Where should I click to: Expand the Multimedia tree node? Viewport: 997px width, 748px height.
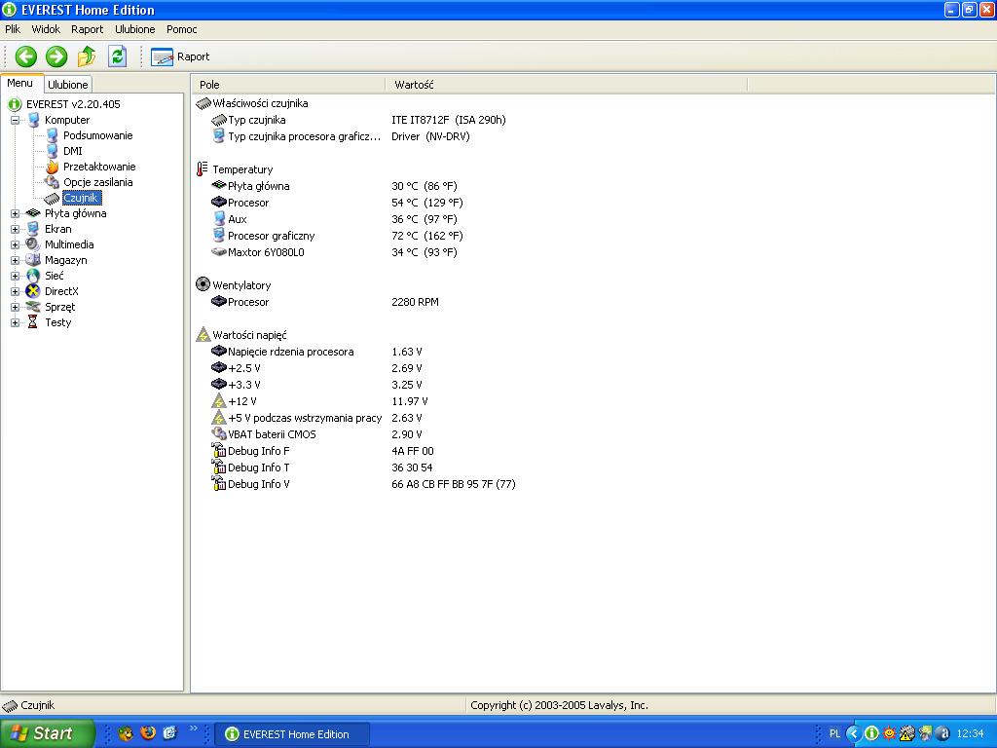pyautogui.click(x=16, y=244)
